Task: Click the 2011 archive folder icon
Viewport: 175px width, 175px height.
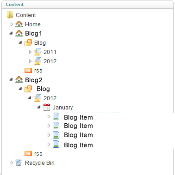Action: 37,52
